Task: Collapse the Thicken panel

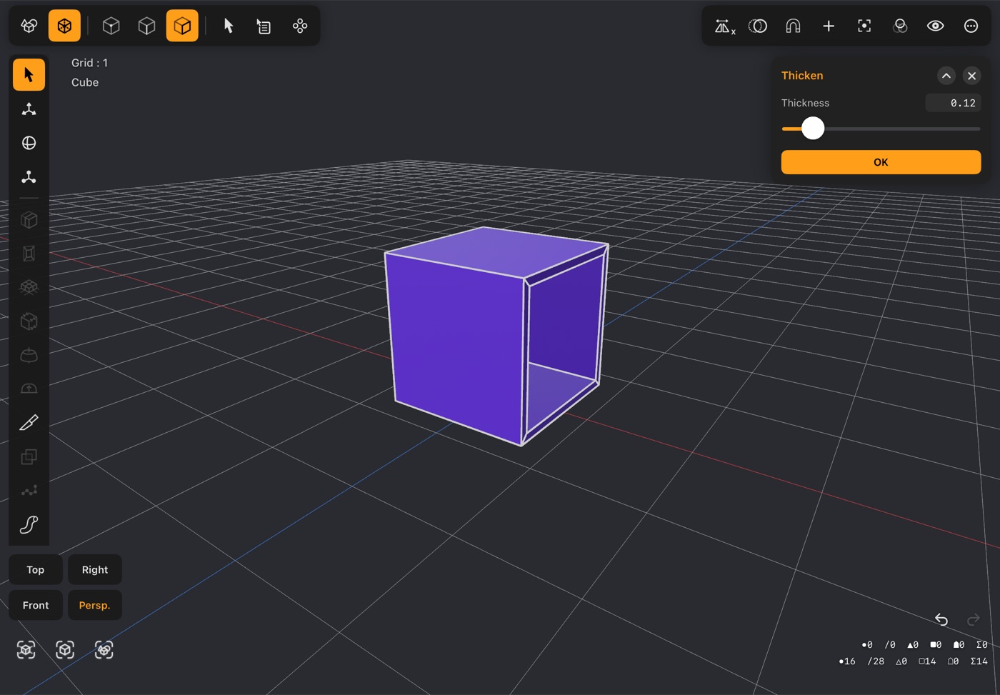Action: point(946,76)
